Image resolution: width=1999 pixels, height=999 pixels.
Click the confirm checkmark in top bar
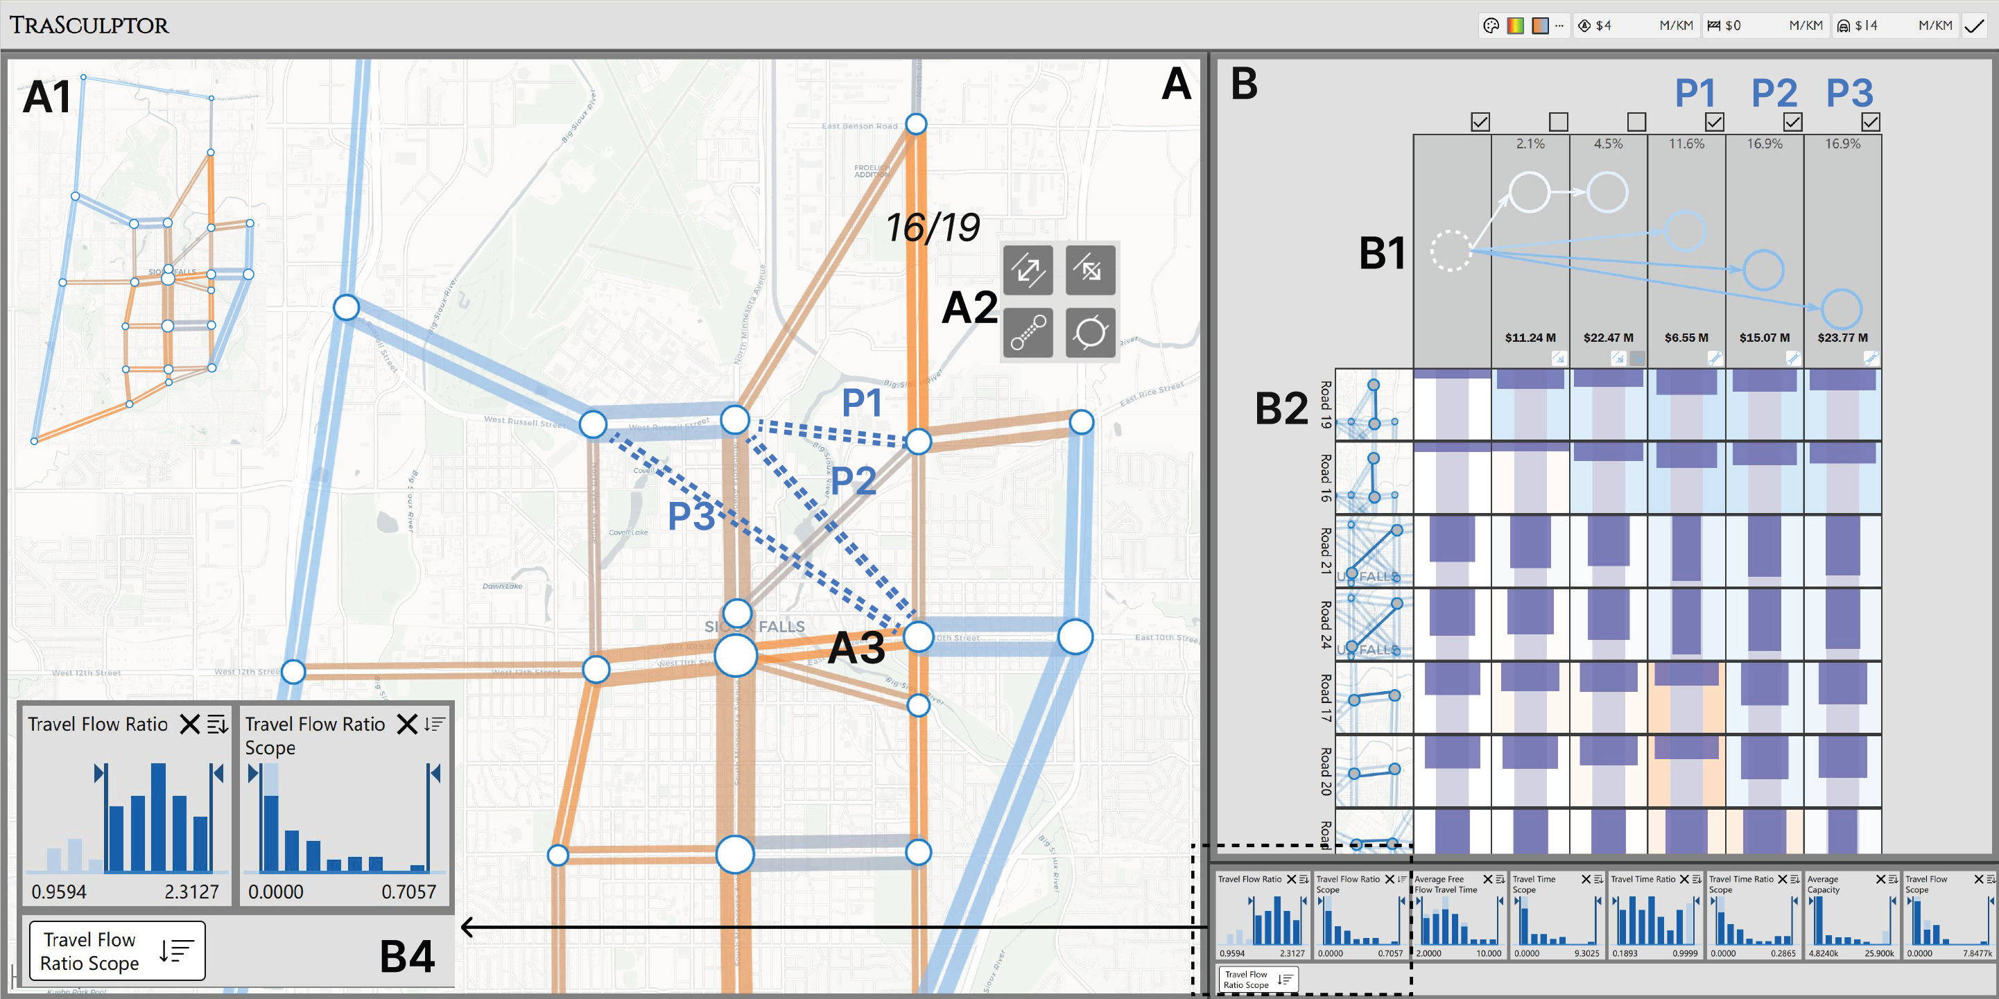(1974, 26)
